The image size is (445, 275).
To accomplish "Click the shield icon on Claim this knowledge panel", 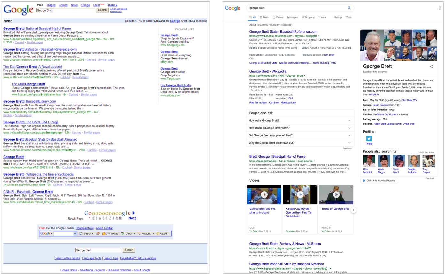I will point(364,180).
